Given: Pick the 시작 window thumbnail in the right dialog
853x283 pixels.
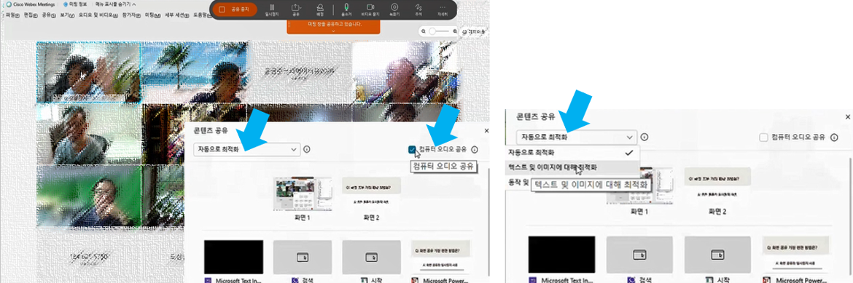Looking at the screenshot, I should coord(717,254).
